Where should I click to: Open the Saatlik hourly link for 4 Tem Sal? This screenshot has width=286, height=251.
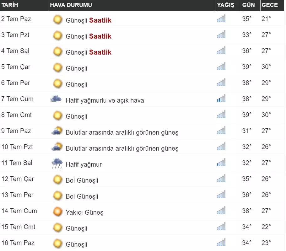click(x=100, y=52)
